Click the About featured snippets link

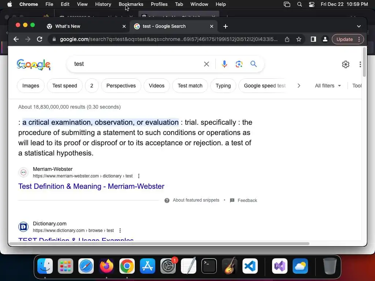click(196, 200)
